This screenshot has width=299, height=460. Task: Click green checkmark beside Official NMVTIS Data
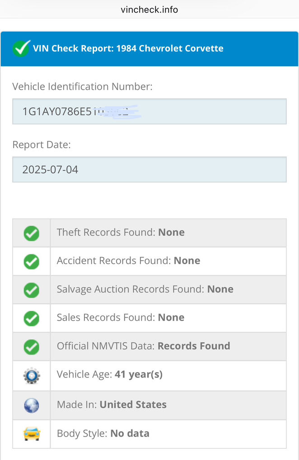click(x=31, y=347)
